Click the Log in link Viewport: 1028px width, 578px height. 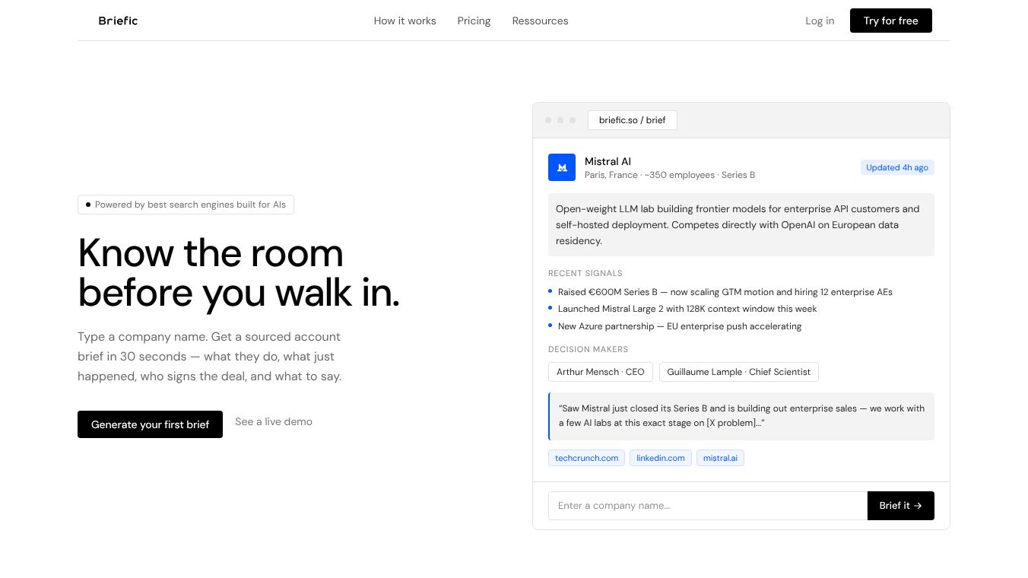point(820,21)
